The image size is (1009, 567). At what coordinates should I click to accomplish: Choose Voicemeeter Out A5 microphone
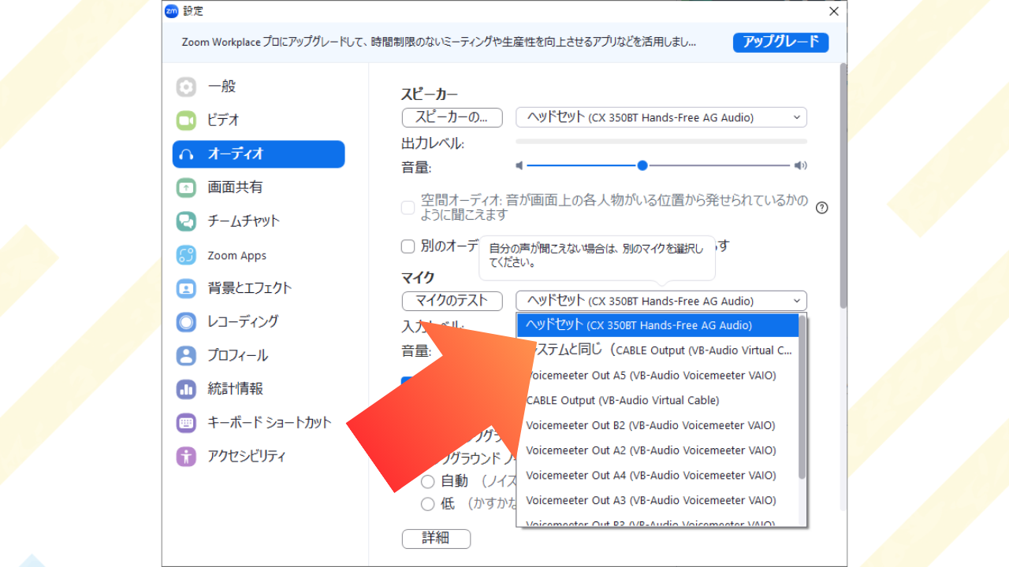pos(657,376)
